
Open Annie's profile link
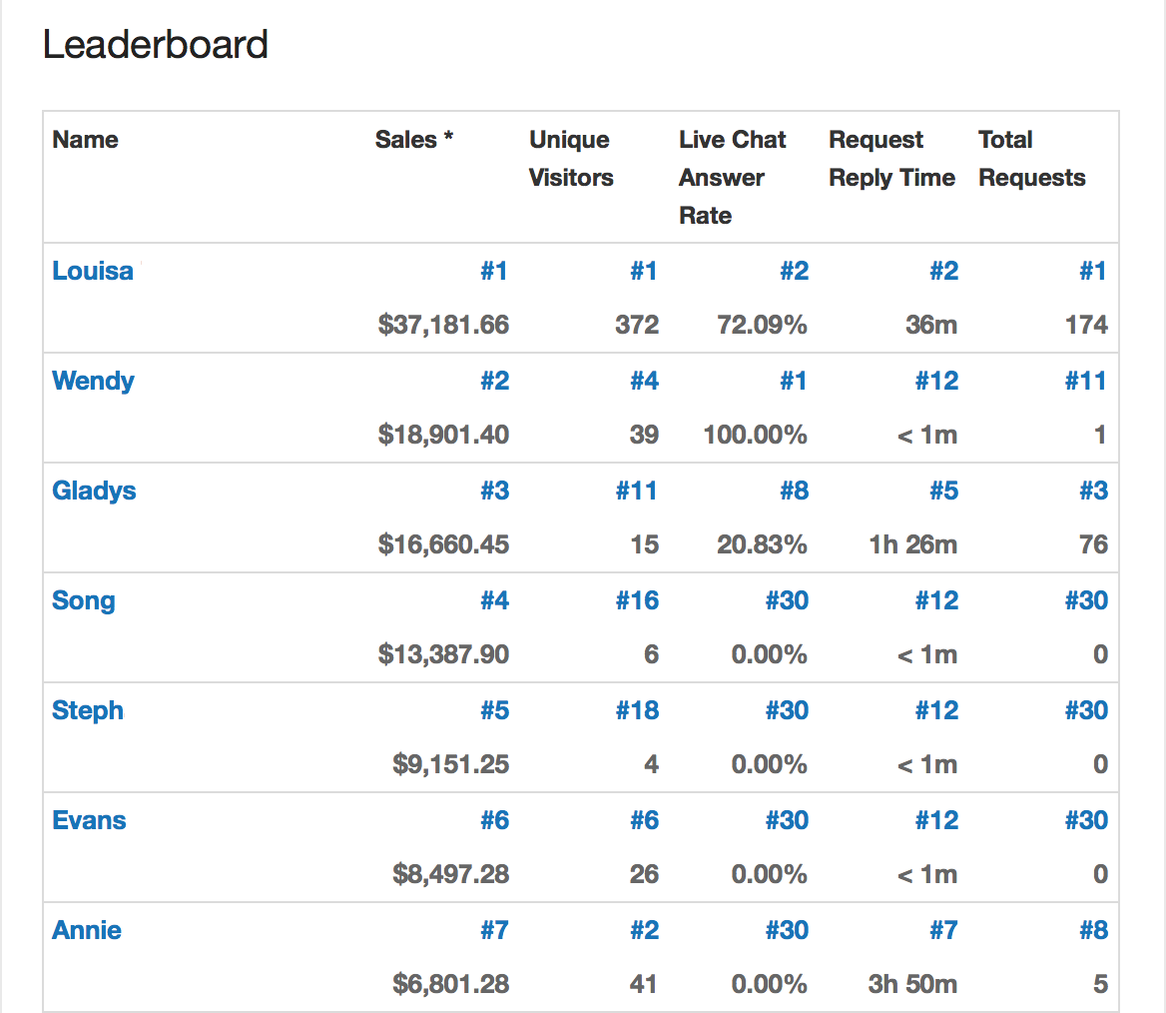coord(87,930)
